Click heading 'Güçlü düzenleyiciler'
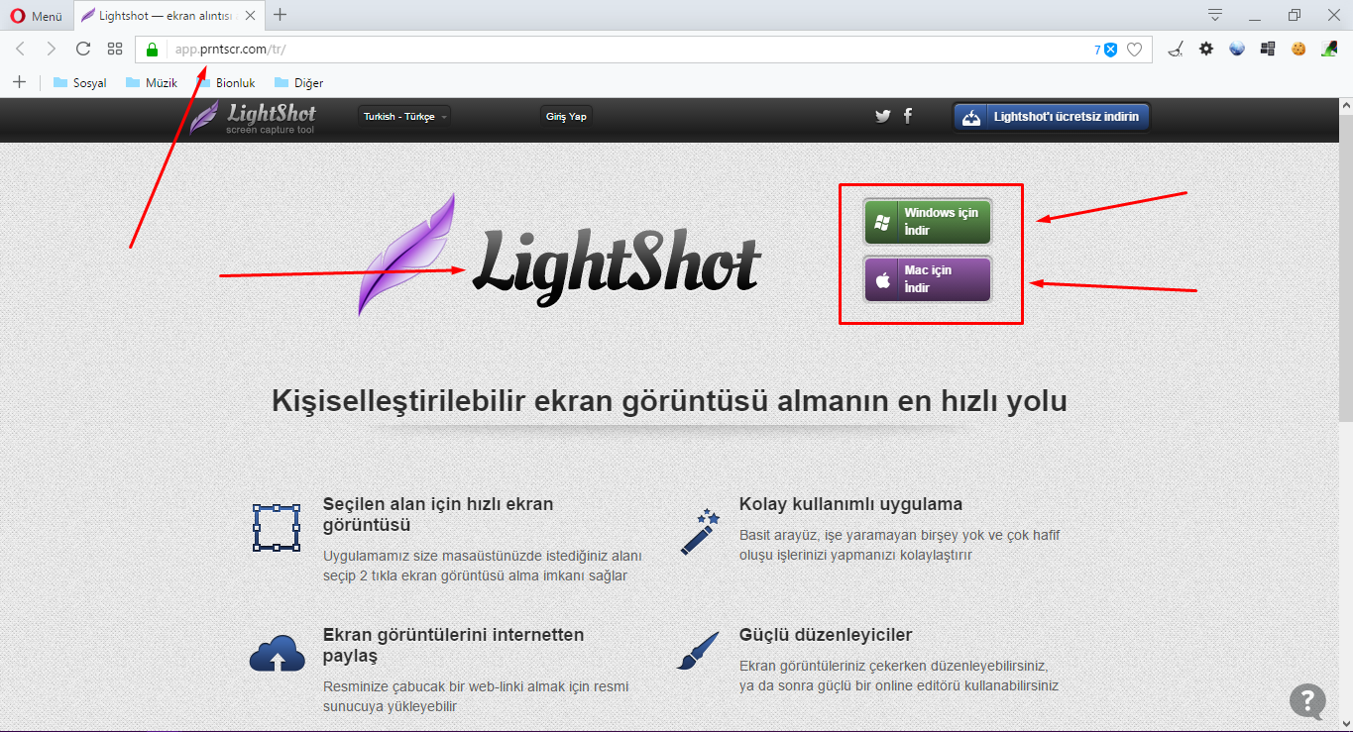Screen dimensions: 1353x732 pos(826,635)
